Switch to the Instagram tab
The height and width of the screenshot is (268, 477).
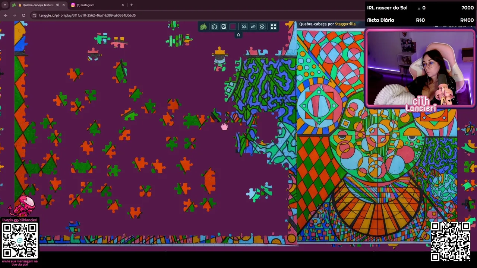click(x=98, y=5)
